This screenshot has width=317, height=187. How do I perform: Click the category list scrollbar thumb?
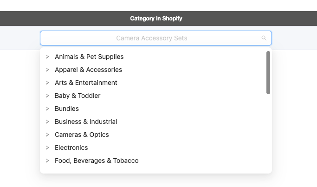tap(268, 72)
